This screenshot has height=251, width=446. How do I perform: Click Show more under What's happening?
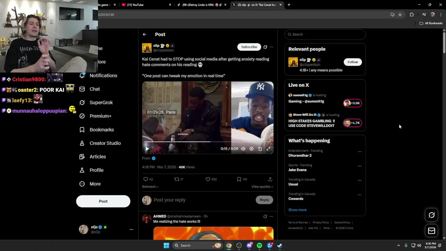click(297, 210)
